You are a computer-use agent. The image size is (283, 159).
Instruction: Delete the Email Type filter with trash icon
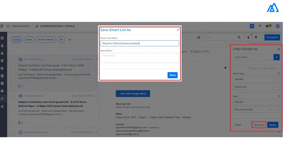pos(279,73)
